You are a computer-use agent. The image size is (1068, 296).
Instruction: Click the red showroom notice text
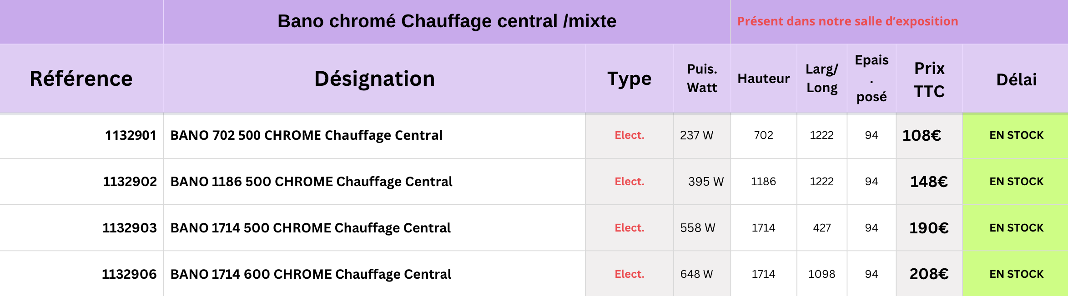tap(847, 21)
